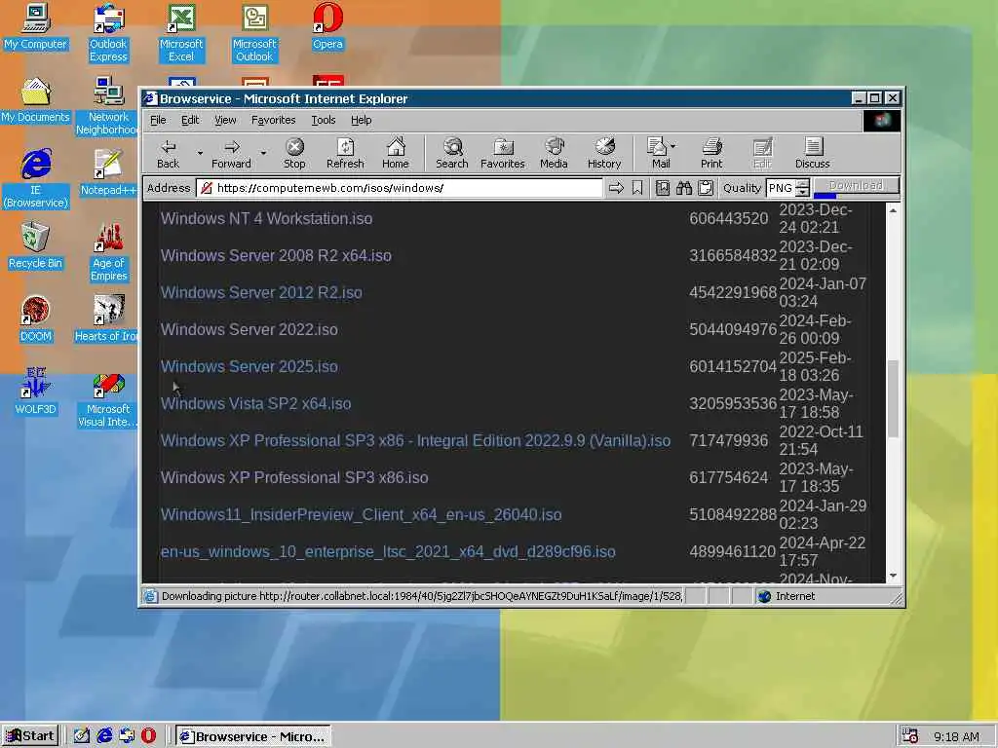
Task: Open XP Integral Edition 2022.9.9 (Vanilla).iso link
Action: (415, 440)
